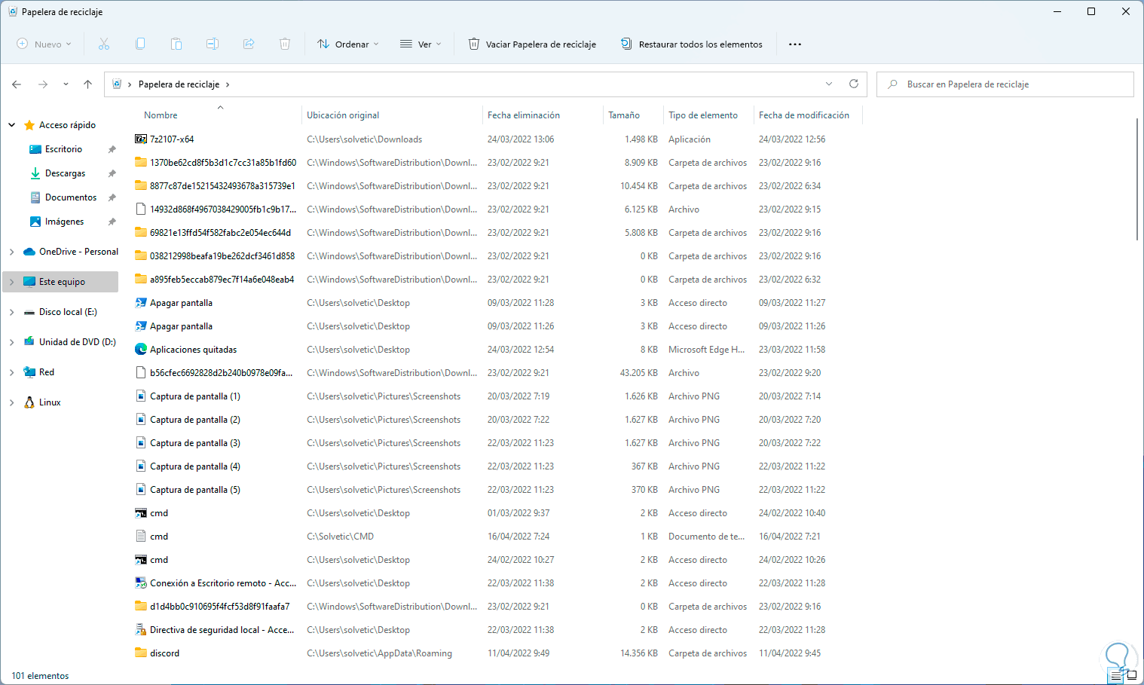Open the Ordenar dropdown menu
The height and width of the screenshot is (685, 1144).
[348, 44]
